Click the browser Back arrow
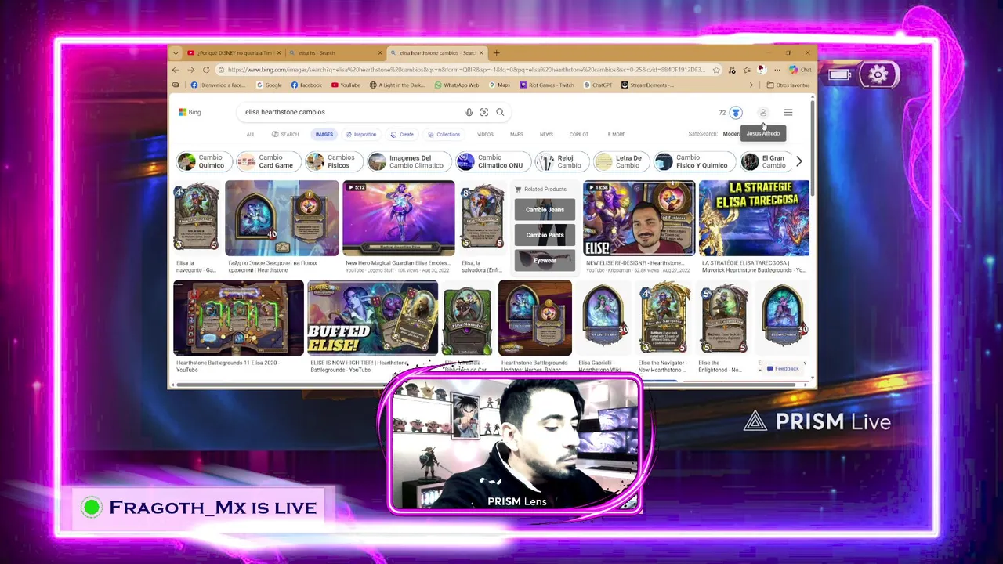This screenshot has height=564, width=1003. (x=176, y=70)
